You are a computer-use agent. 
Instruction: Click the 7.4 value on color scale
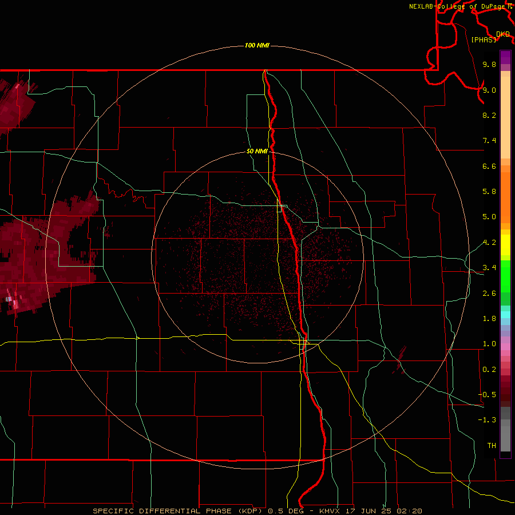pyautogui.click(x=489, y=141)
